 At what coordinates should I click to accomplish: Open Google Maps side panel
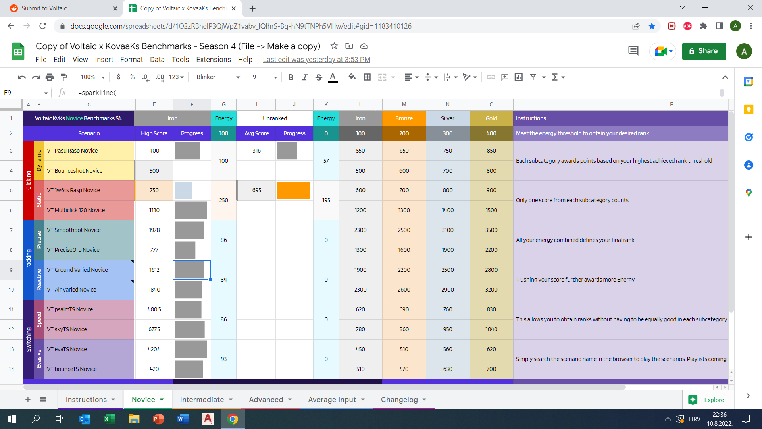pyautogui.click(x=749, y=193)
